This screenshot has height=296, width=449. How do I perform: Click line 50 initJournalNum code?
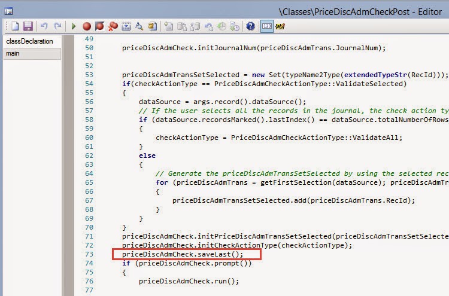(x=254, y=48)
